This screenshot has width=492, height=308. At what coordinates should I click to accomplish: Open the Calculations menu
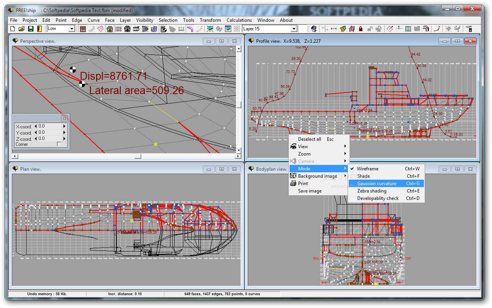[x=239, y=20]
